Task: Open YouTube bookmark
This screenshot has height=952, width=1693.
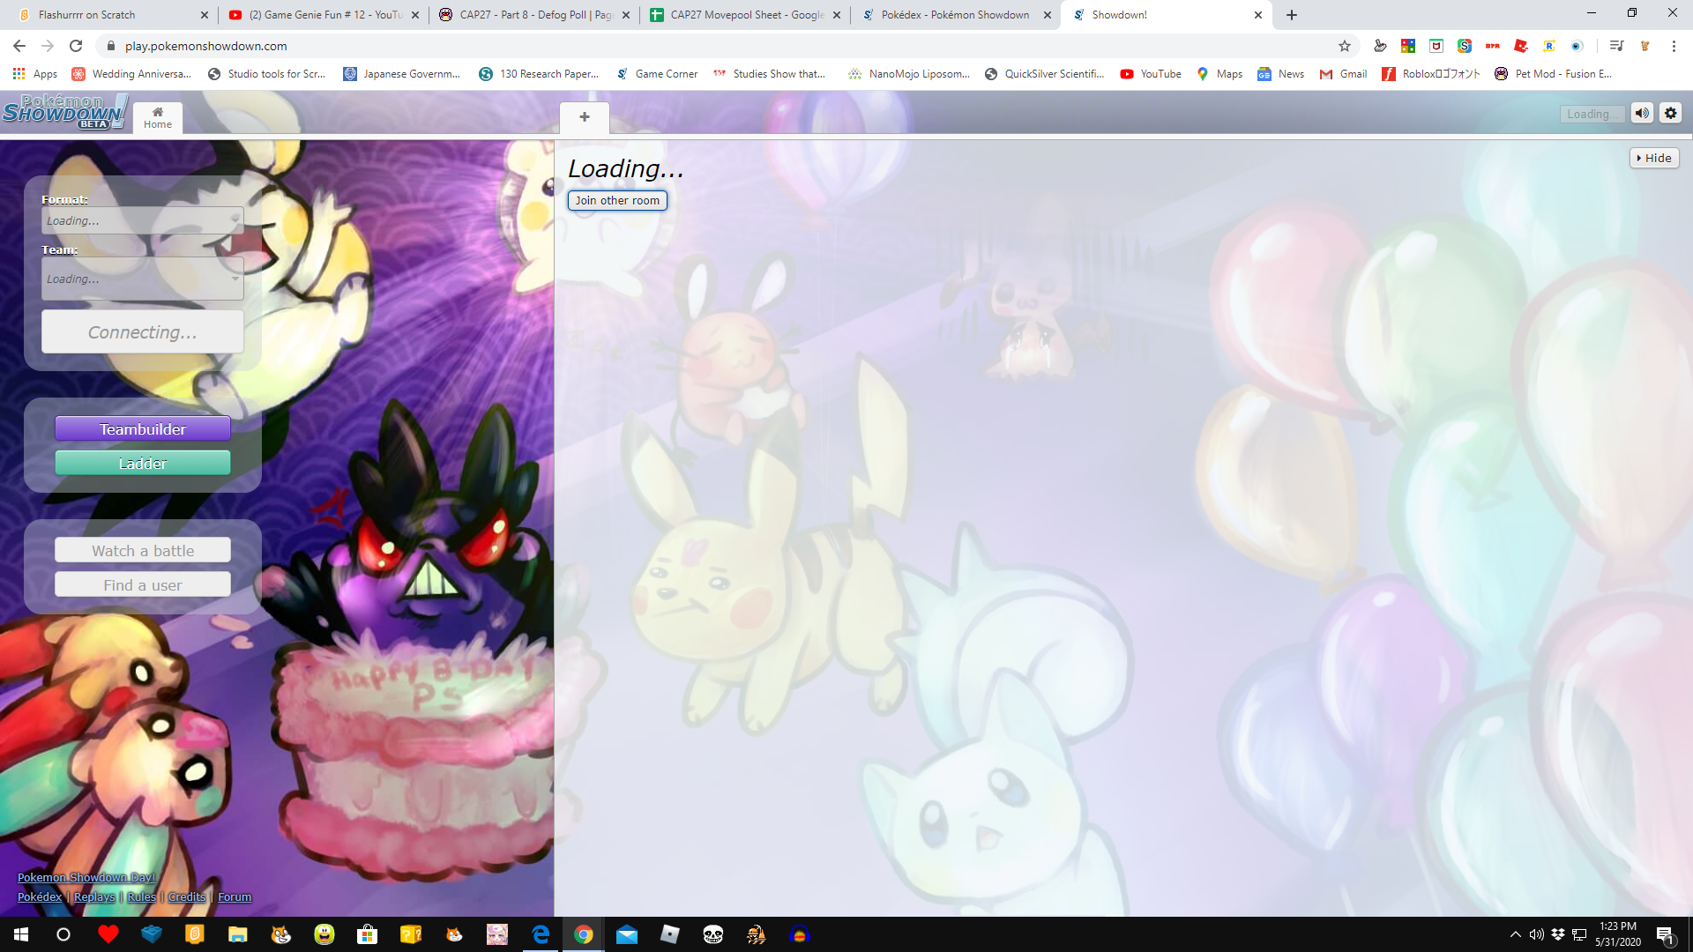Action: click(x=1151, y=74)
